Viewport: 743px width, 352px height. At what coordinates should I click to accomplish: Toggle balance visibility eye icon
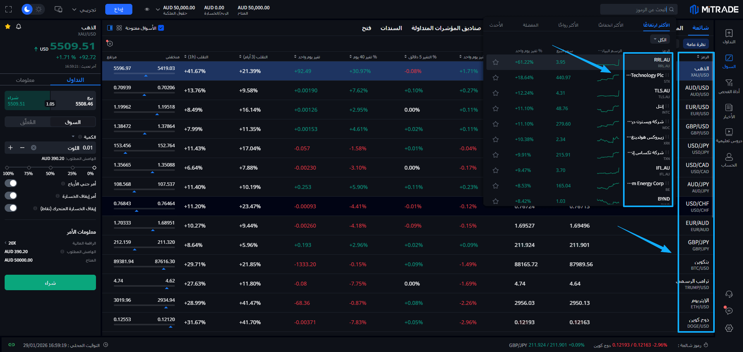pyautogui.click(x=147, y=9)
